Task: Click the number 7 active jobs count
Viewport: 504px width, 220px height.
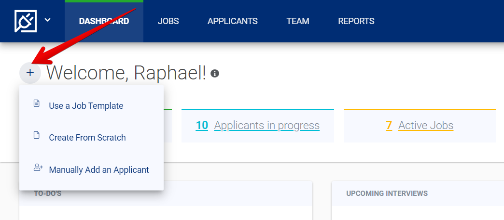Action: (x=389, y=126)
